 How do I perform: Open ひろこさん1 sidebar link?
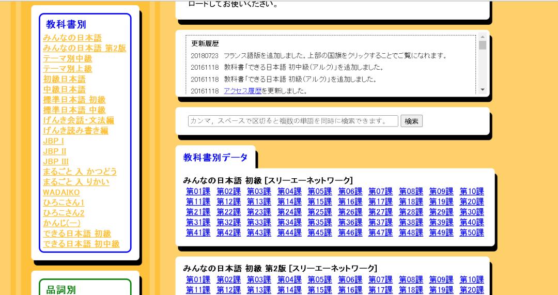(x=64, y=203)
